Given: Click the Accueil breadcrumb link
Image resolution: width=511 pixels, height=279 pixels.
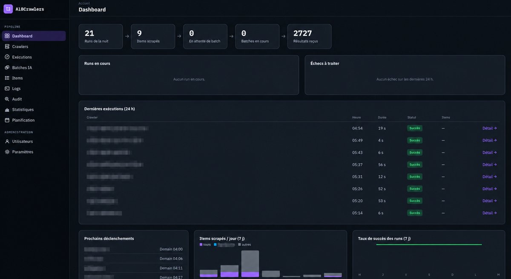Looking at the screenshot, I should click(x=84, y=3).
